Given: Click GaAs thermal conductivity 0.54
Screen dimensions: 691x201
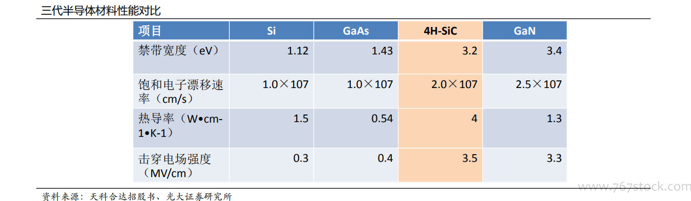Looking at the screenshot, I should tap(382, 119).
